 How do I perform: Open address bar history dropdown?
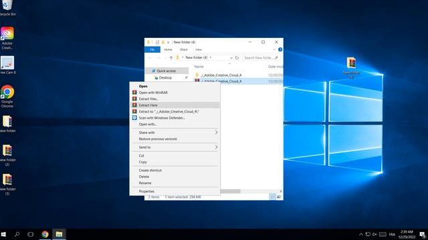[x=231, y=58]
